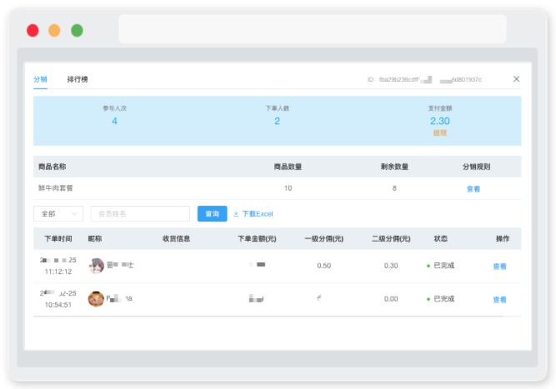Click the browser address bar
Viewport: 556px width, 389px height.
[313, 29]
